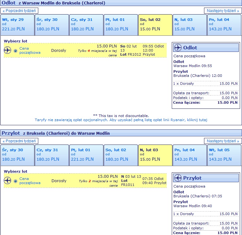Viewport: 242px width, 235px height.
Task: Click the return flight row airplane icon
Action: point(7,180)
